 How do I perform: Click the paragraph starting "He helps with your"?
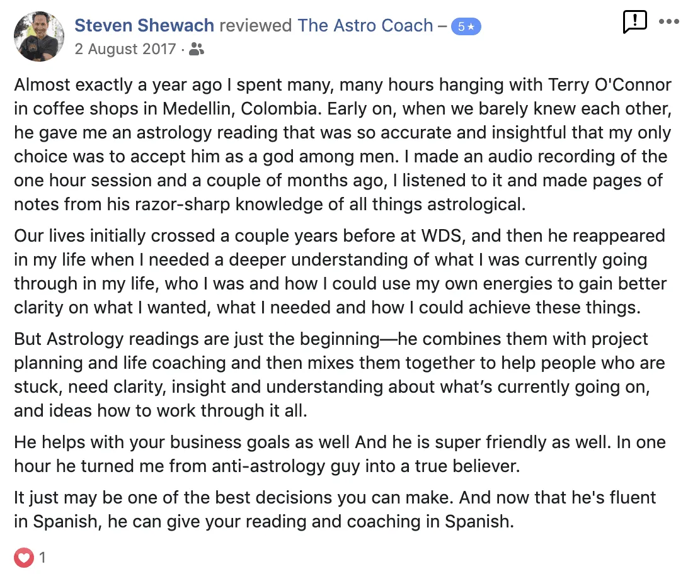coord(340,453)
